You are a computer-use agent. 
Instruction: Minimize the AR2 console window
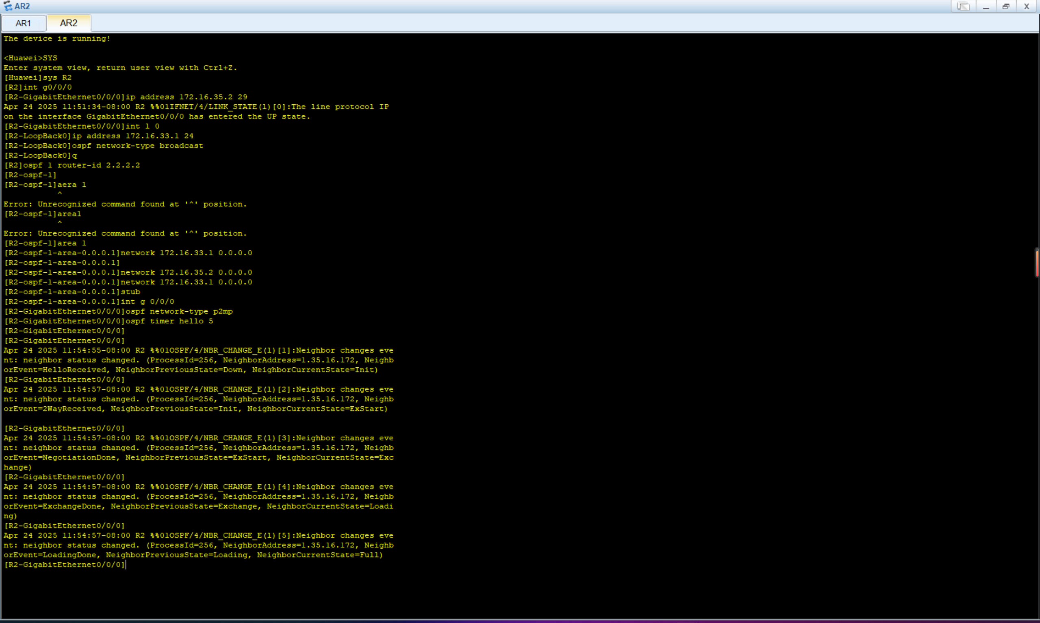coord(986,6)
